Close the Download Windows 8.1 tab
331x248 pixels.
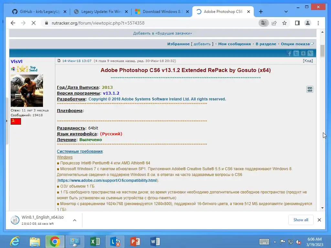(187, 12)
